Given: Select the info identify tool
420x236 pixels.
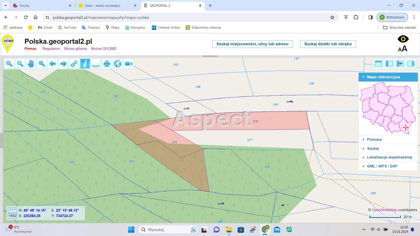Looking at the screenshot, I should pos(85,64).
